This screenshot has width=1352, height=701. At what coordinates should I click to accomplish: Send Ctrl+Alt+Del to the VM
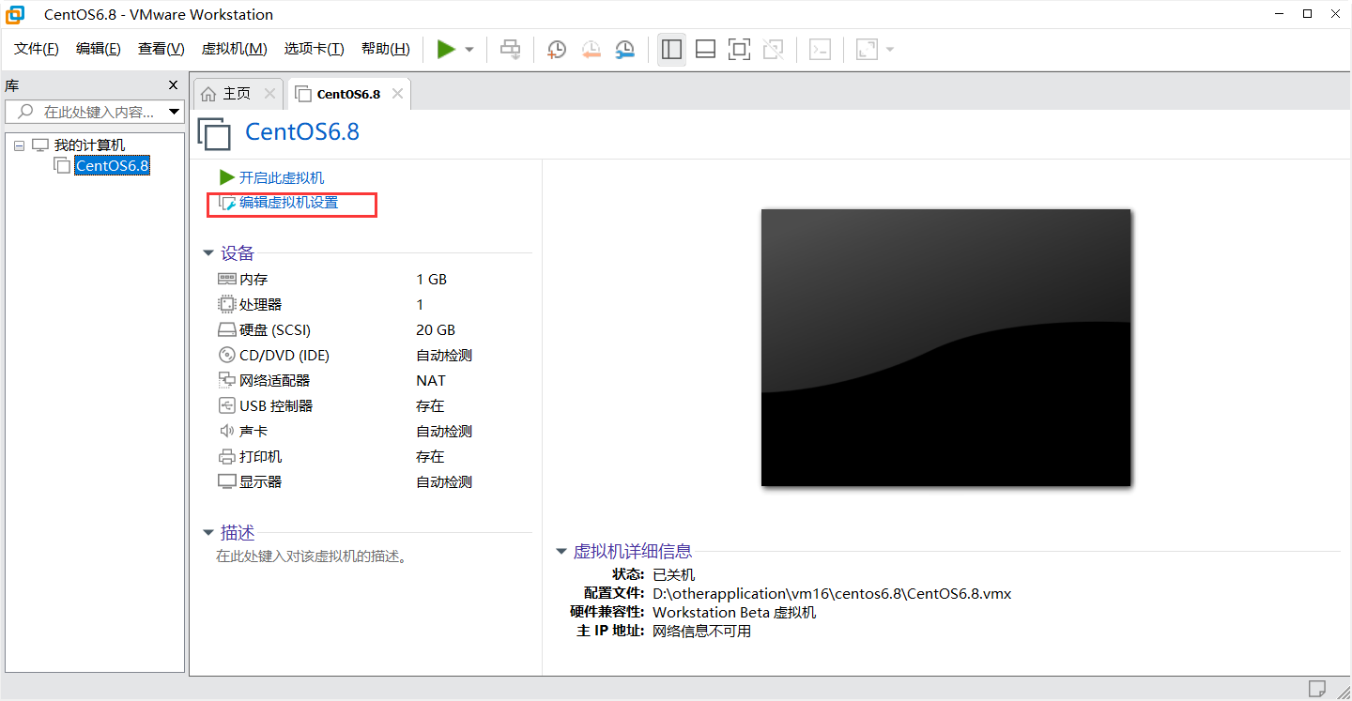510,49
